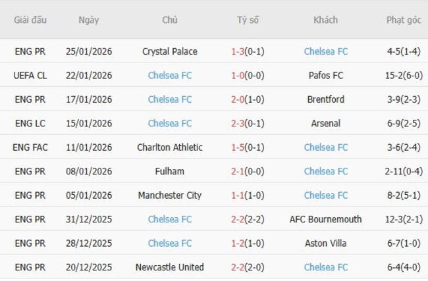The image size is (428, 281).
Task: Click the 1-3 score of Crystal Palace match
Action: [238, 51]
